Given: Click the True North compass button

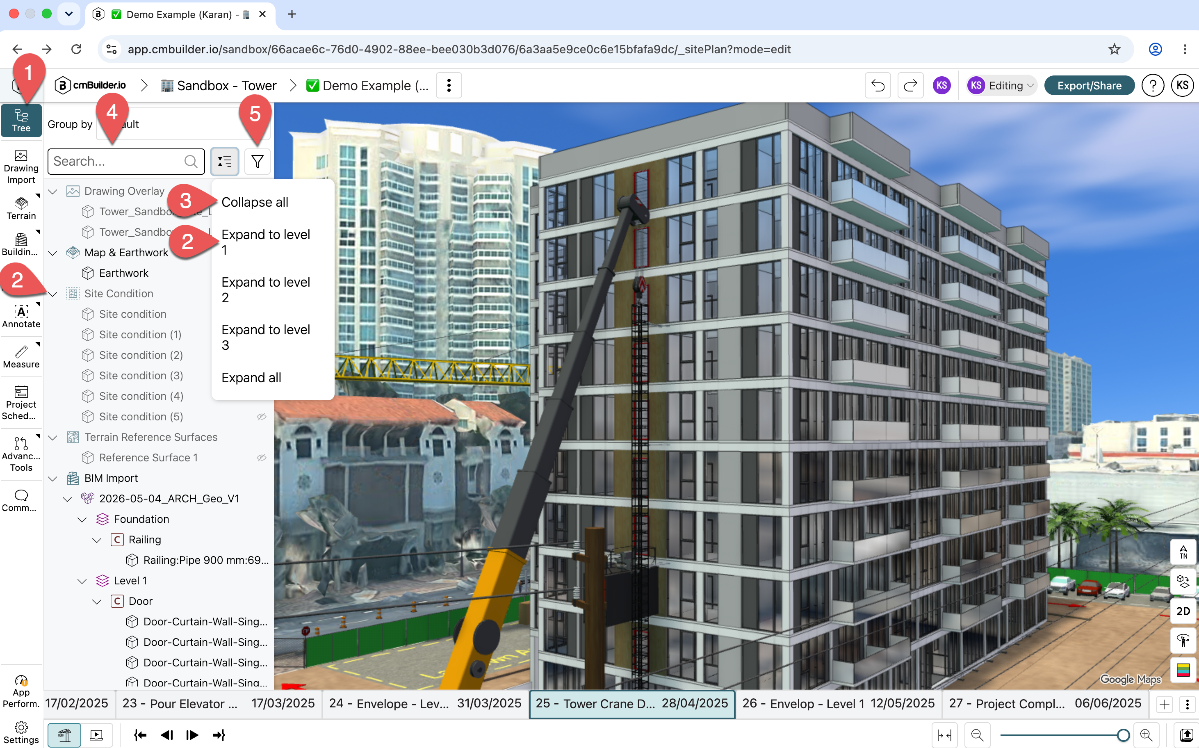Looking at the screenshot, I should (x=1183, y=552).
